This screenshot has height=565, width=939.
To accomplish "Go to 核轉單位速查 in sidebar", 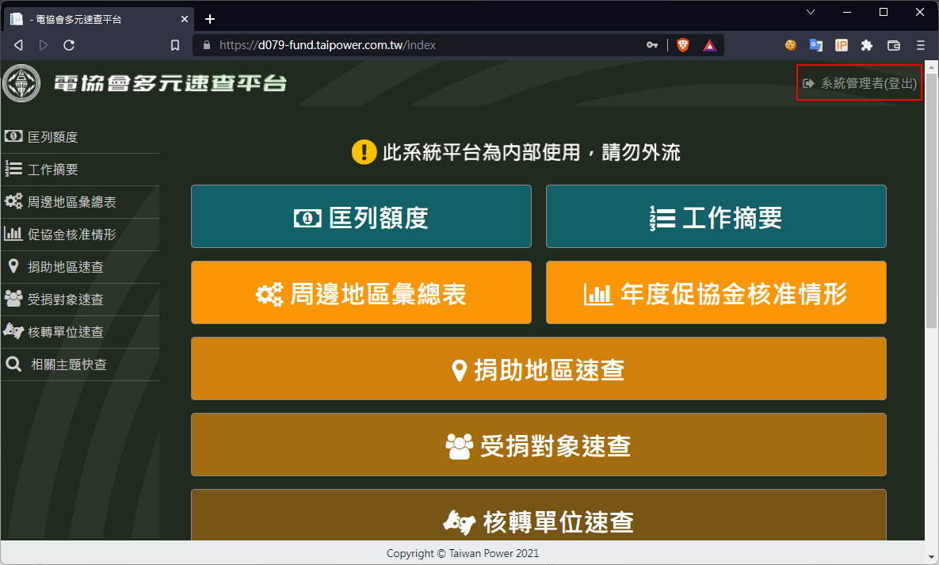I will [x=80, y=331].
